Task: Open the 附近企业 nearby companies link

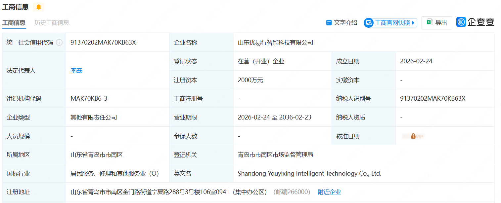Action: pos(329,192)
